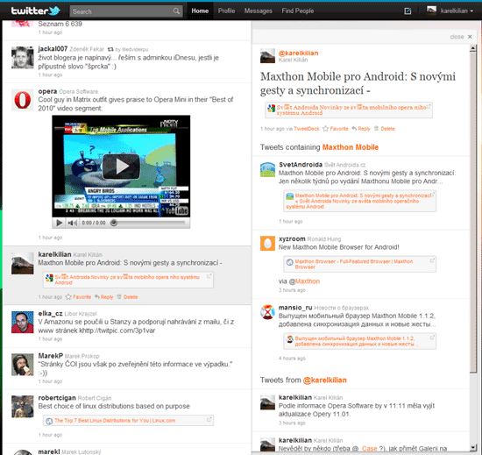Open Maxthon Browser Full-Featured Browser link
482x455 pixels.
tap(354, 264)
